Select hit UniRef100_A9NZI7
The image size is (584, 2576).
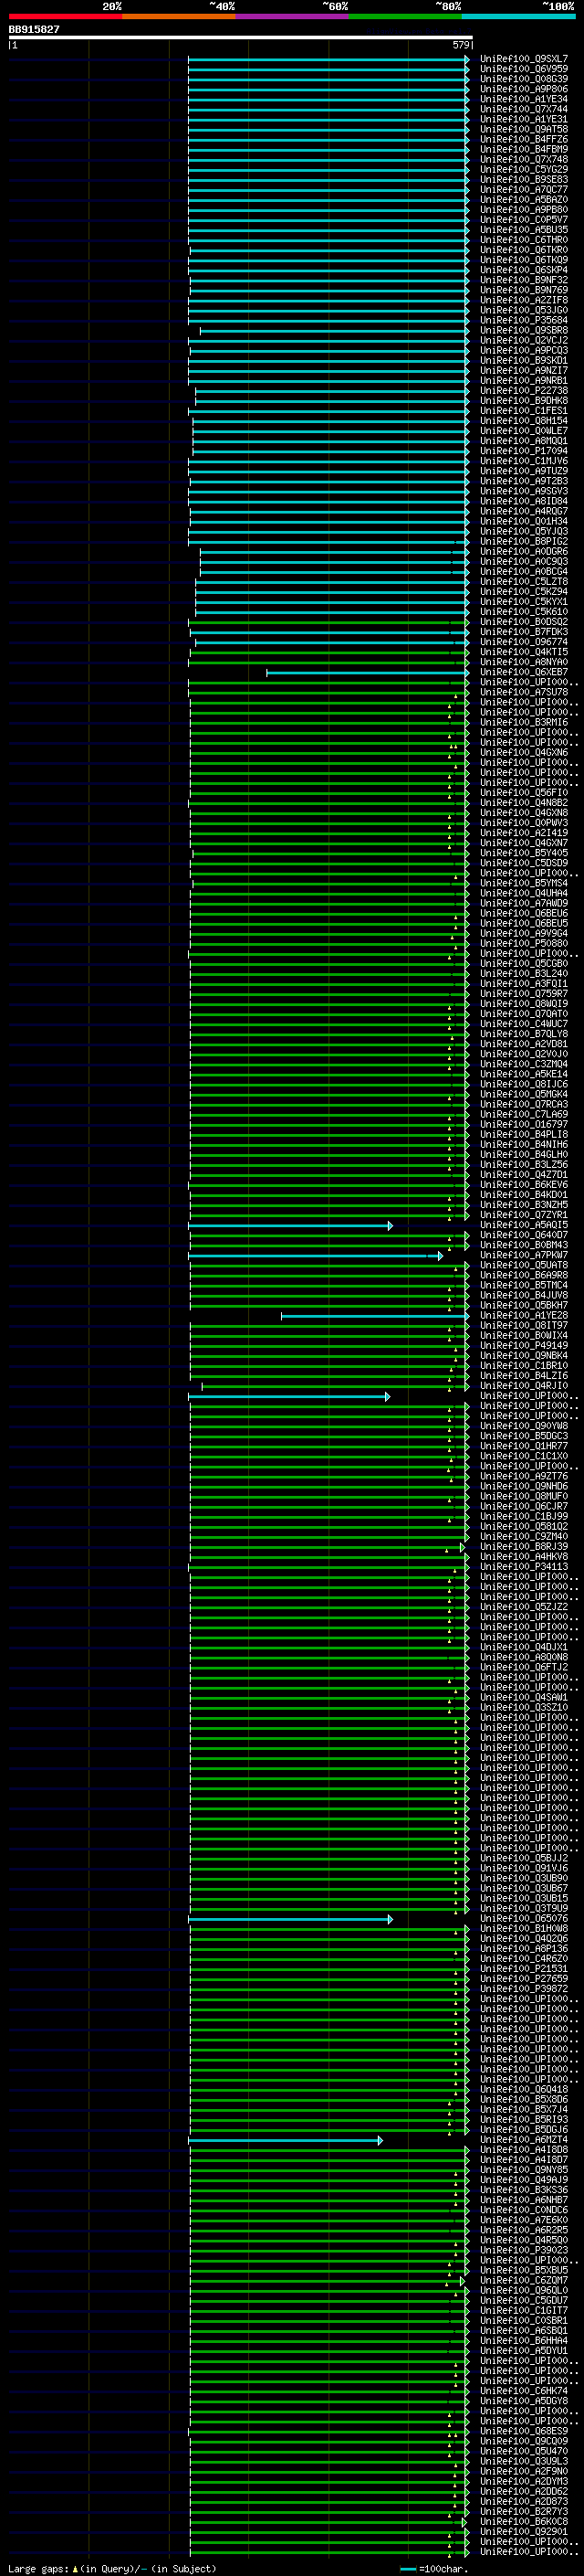[x=524, y=370]
